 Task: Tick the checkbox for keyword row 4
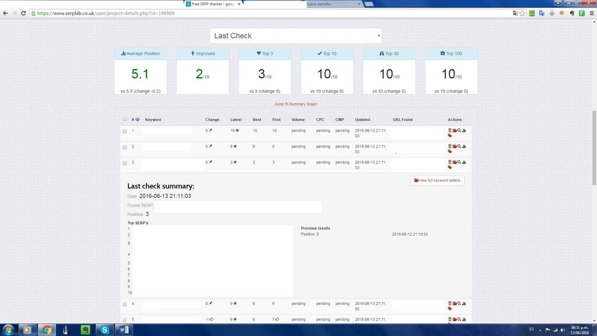coord(125,304)
